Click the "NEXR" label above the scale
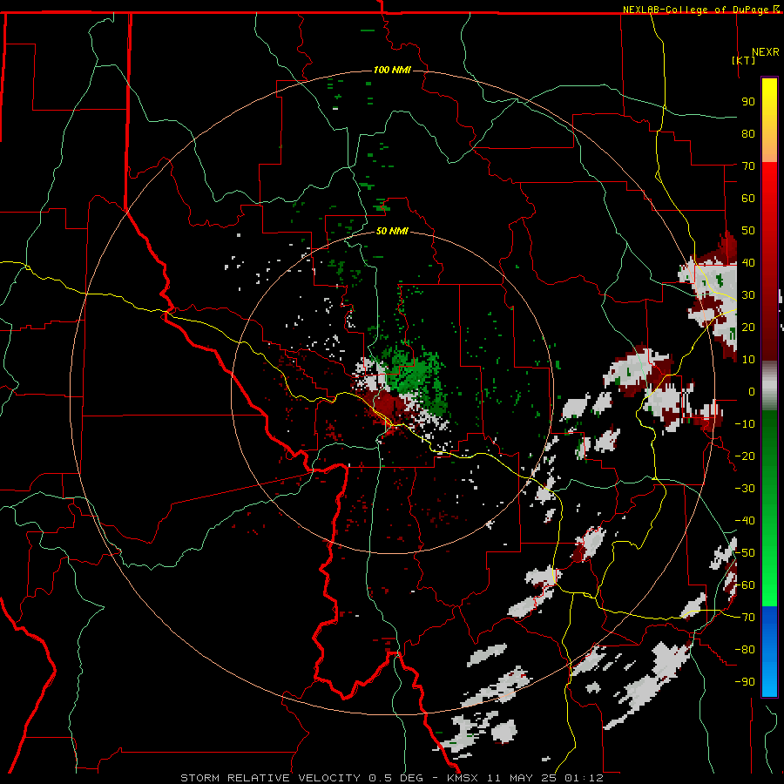 coord(766,52)
